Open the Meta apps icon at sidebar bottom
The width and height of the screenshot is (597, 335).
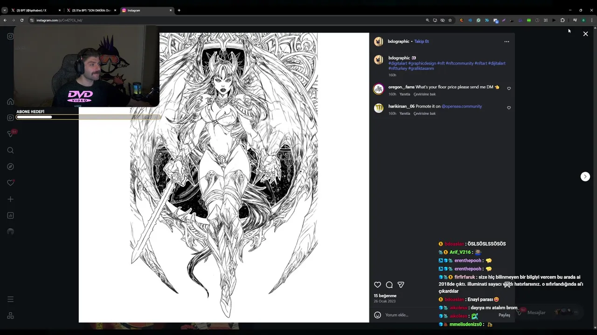coord(10,315)
